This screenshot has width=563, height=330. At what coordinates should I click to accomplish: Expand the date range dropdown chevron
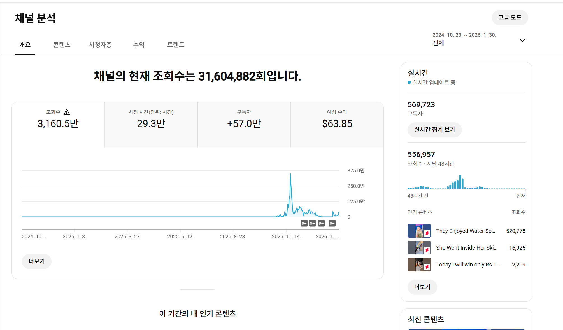[x=522, y=40]
